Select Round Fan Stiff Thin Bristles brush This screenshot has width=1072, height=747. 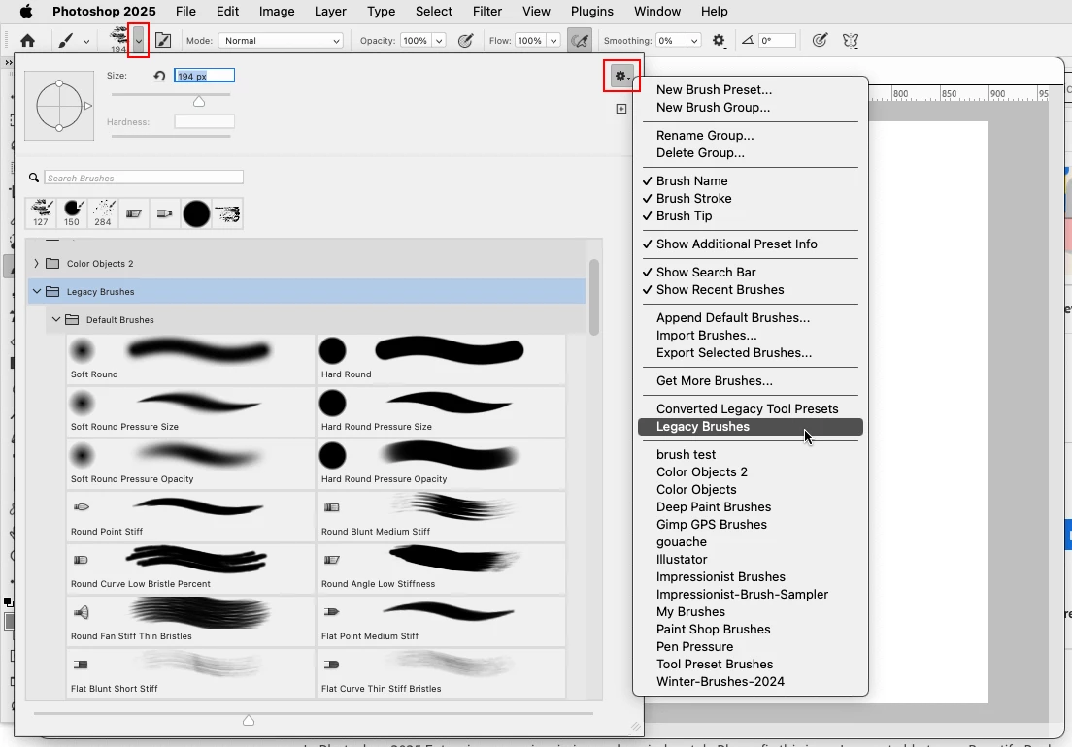click(x=190, y=621)
